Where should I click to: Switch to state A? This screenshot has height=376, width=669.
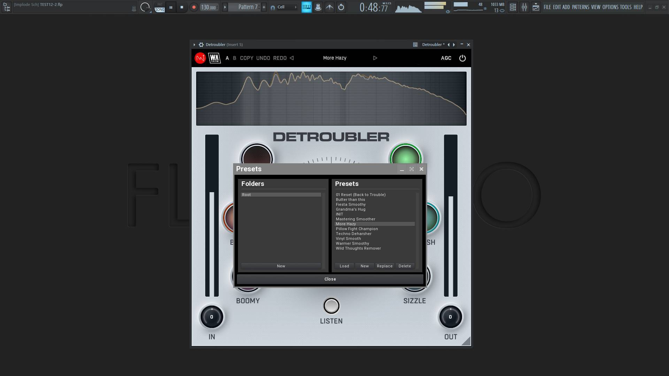(227, 58)
